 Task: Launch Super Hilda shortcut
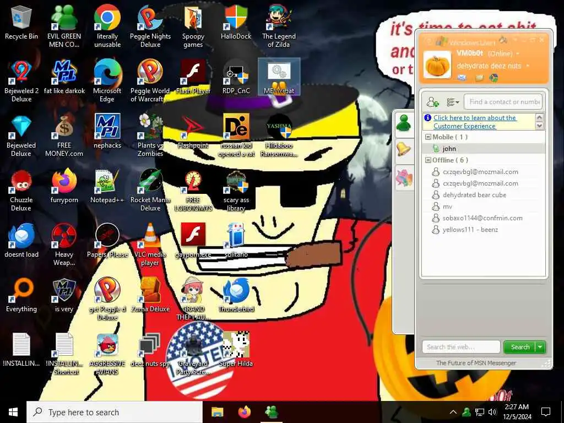pyautogui.click(x=236, y=350)
